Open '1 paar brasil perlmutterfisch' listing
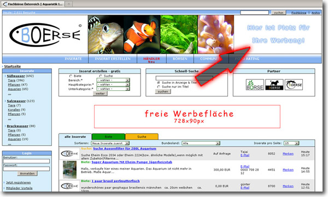 tap(115, 181)
